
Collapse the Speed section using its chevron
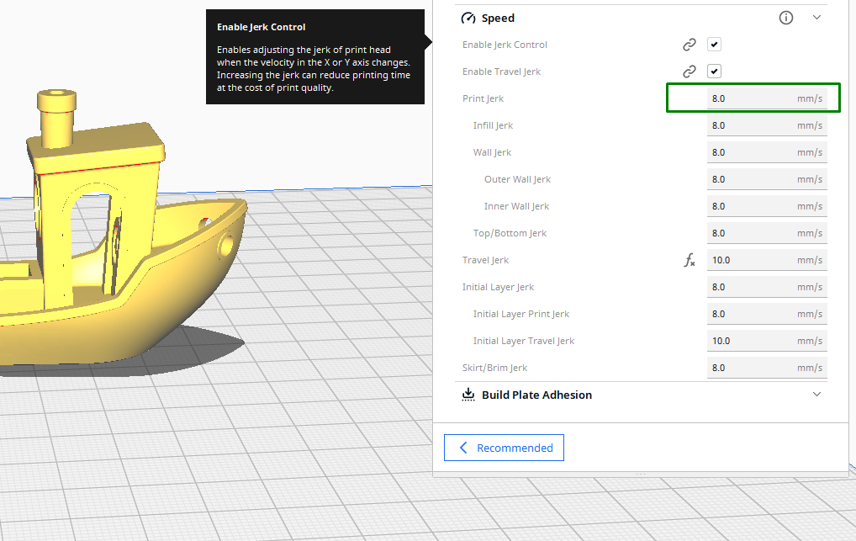click(816, 17)
